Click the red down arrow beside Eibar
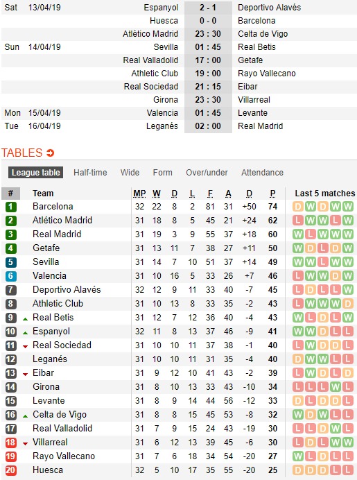Image resolution: width=357 pixels, height=480 pixels. pos(26,374)
